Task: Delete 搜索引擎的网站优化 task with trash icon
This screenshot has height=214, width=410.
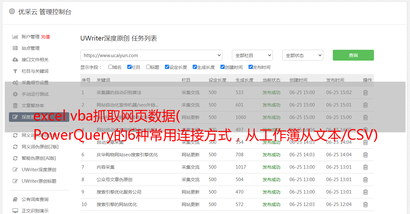Action: (x=365, y=204)
